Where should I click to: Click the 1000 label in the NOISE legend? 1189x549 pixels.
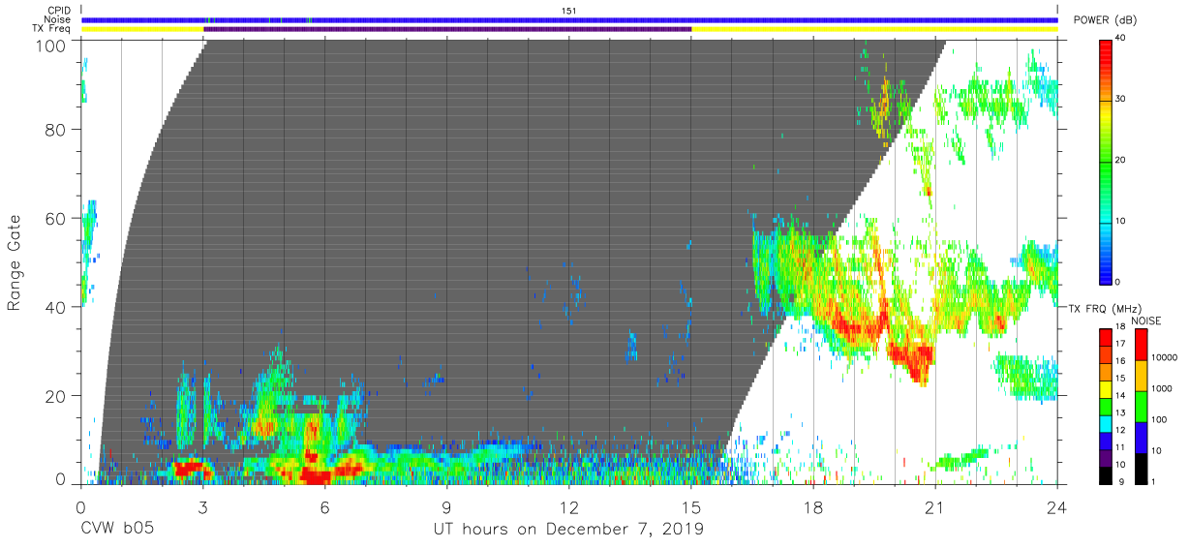click(1162, 390)
